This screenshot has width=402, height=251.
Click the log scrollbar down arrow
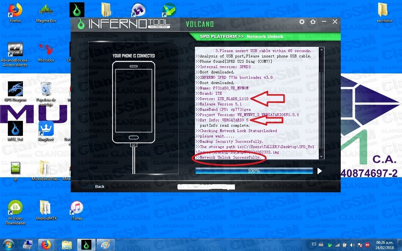pos(321,157)
